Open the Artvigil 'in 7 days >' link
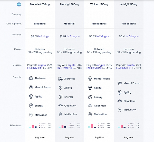The width and height of the screenshot is (154, 142). [132, 36]
